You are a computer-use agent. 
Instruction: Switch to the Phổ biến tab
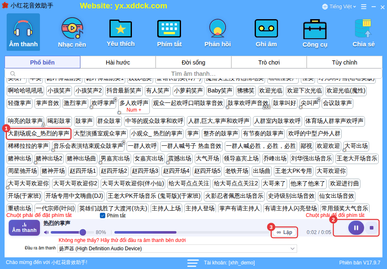(42, 62)
